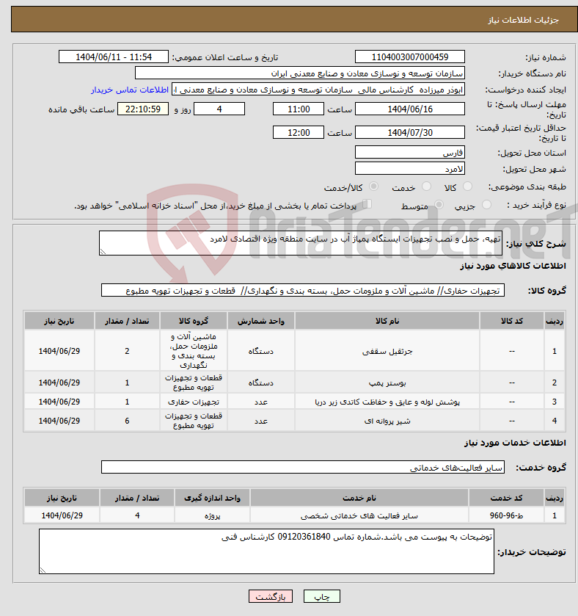The width and height of the screenshot is (578, 616).
Task: Click the چاپ print button
Action: [x=322, y=596]
